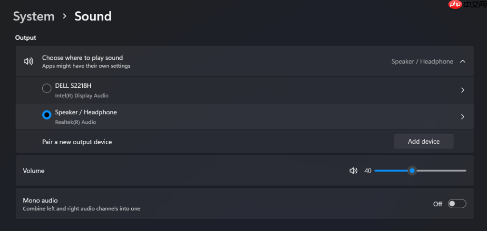
Task: Click the Mono audio Off label
Action: pos(438,204)
